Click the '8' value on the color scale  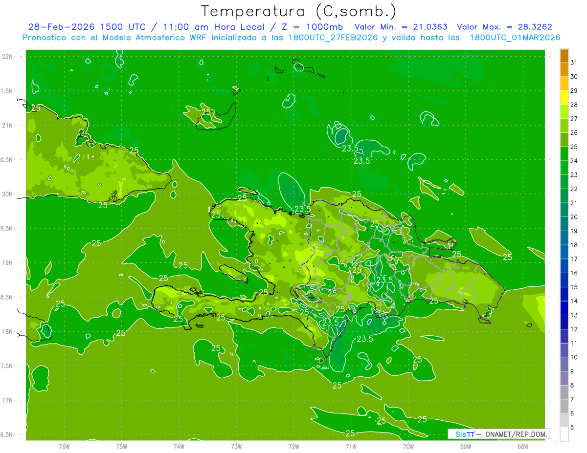[572, 385]
